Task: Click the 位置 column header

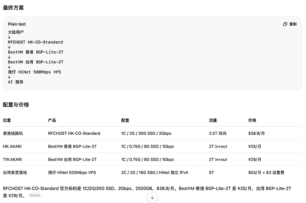Action: [7, 120]
